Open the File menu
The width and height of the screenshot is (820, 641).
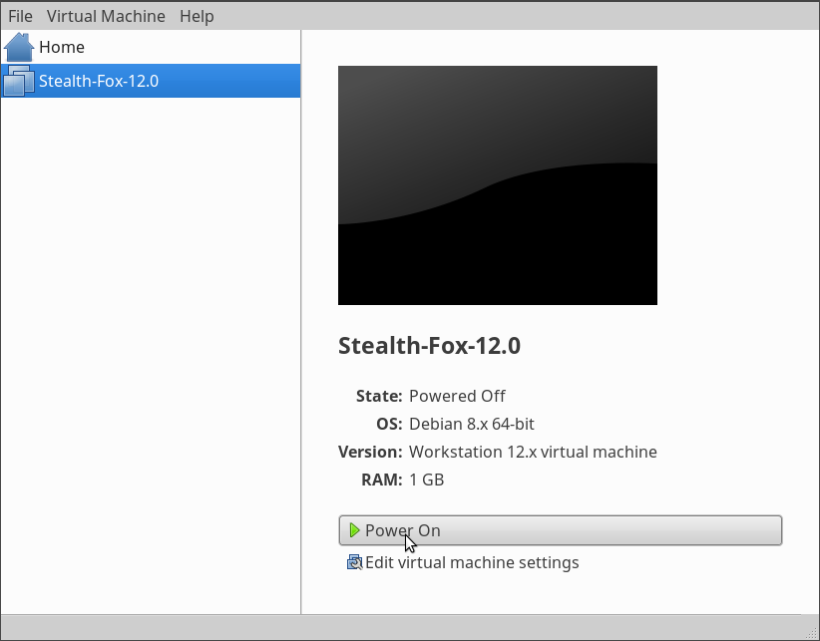click(20, 16)
